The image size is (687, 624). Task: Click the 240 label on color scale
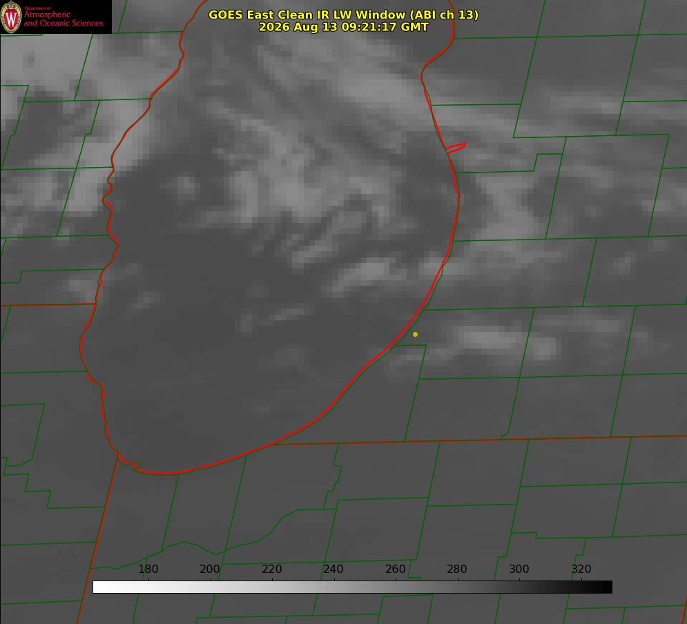click(x=333, y=569)
